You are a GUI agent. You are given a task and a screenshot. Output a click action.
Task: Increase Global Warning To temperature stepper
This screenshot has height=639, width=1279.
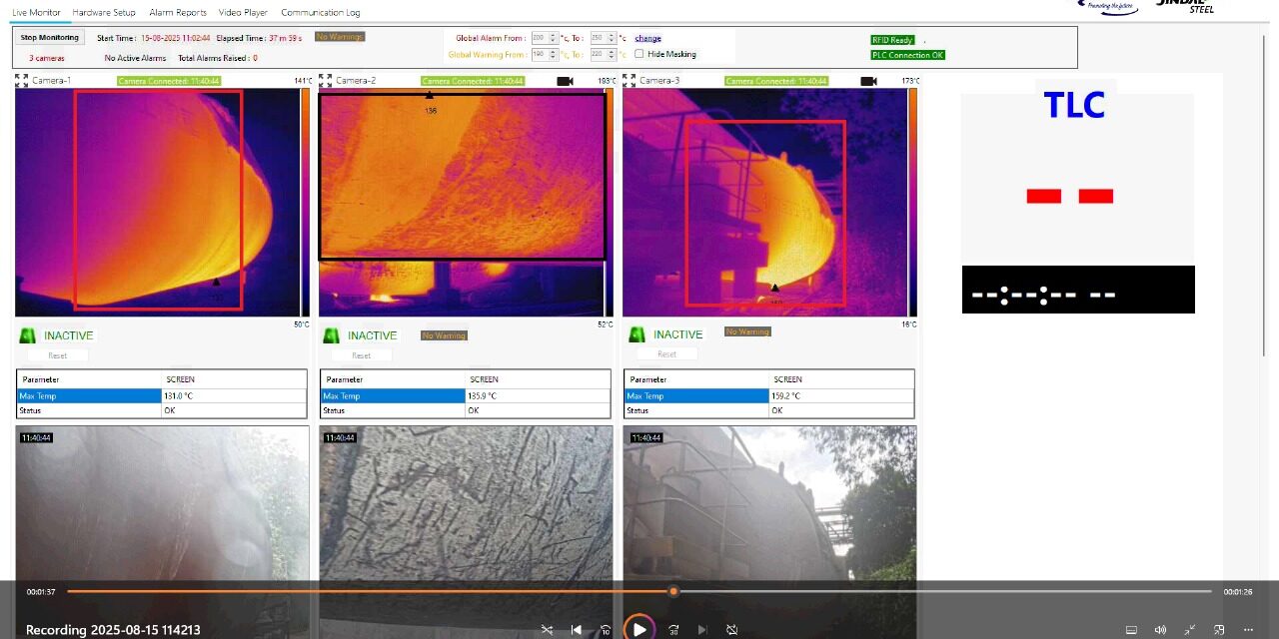(x=611, y=51)
